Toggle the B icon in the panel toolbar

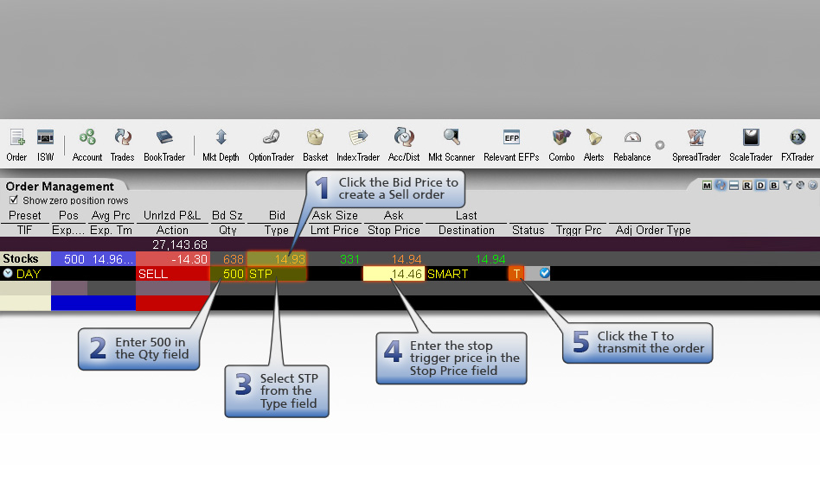click(774, 186)
